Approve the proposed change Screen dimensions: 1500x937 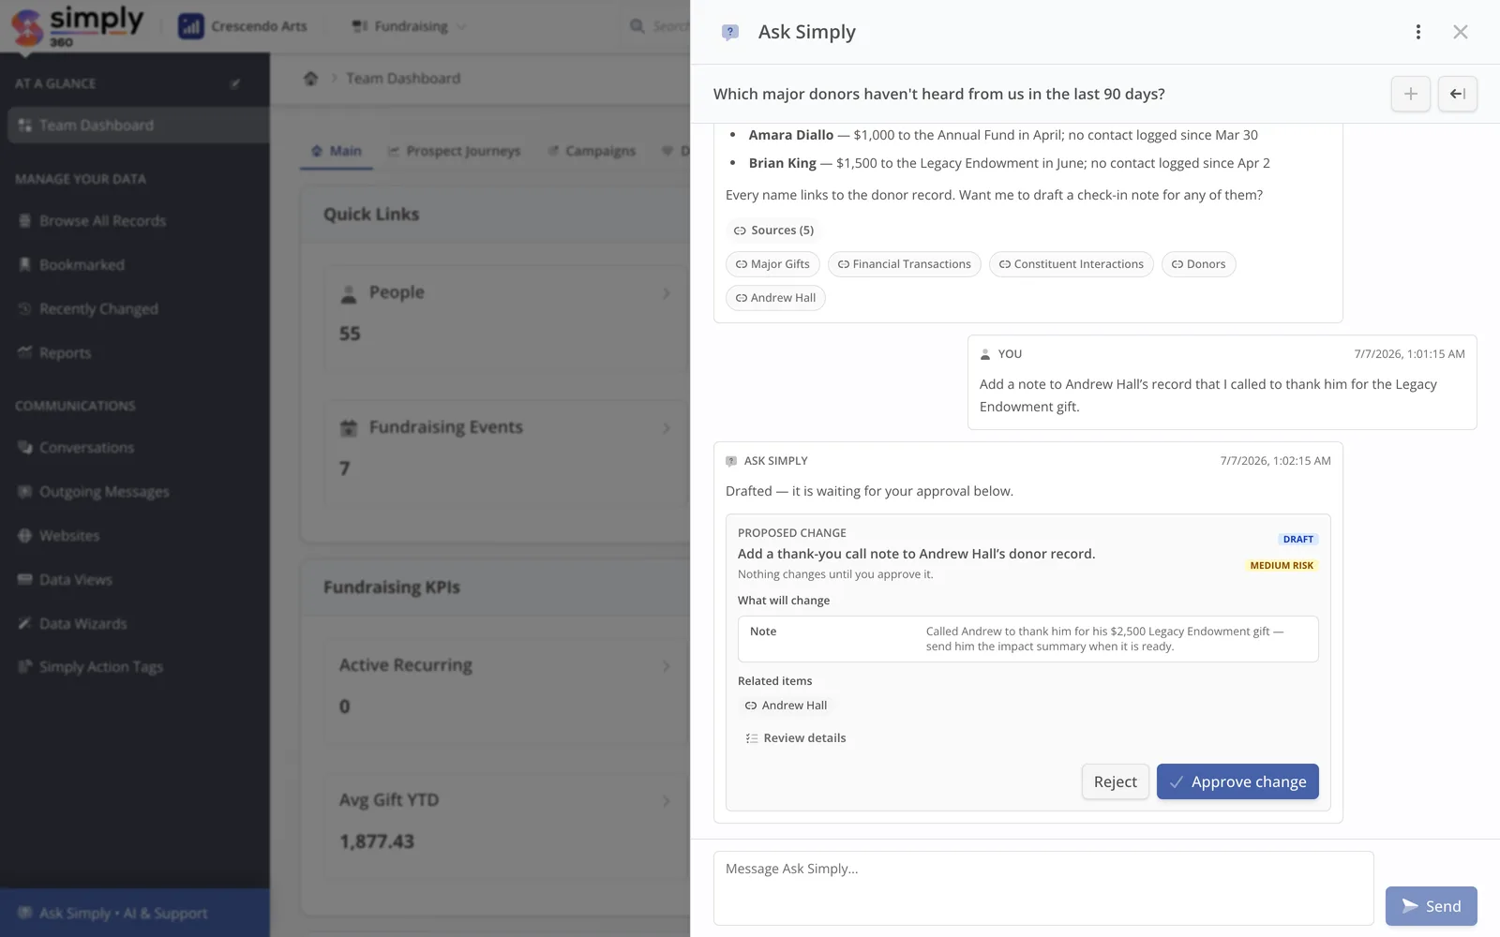pos(1237,781)
